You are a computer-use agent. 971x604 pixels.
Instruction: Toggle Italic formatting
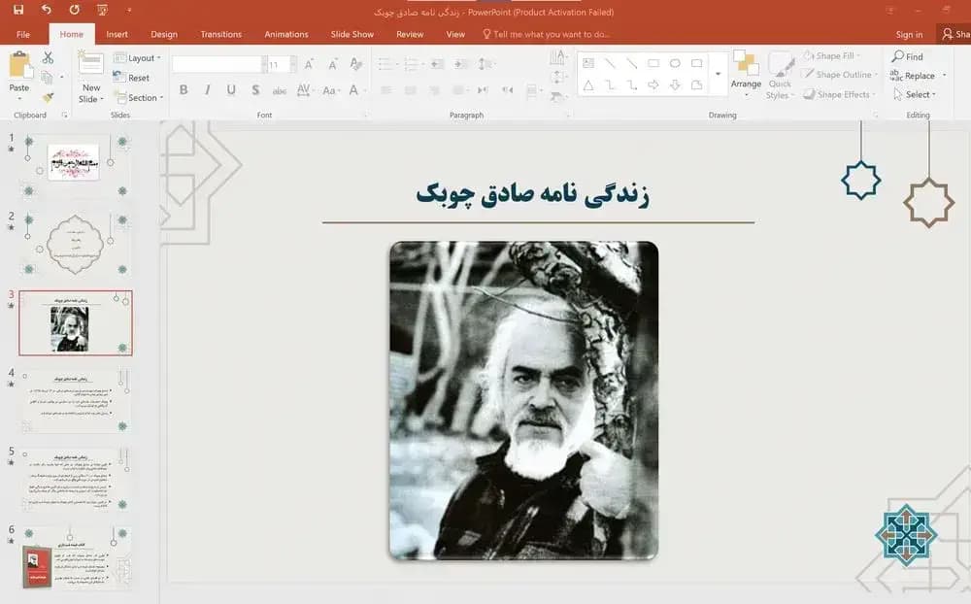(x=207, y=90)
